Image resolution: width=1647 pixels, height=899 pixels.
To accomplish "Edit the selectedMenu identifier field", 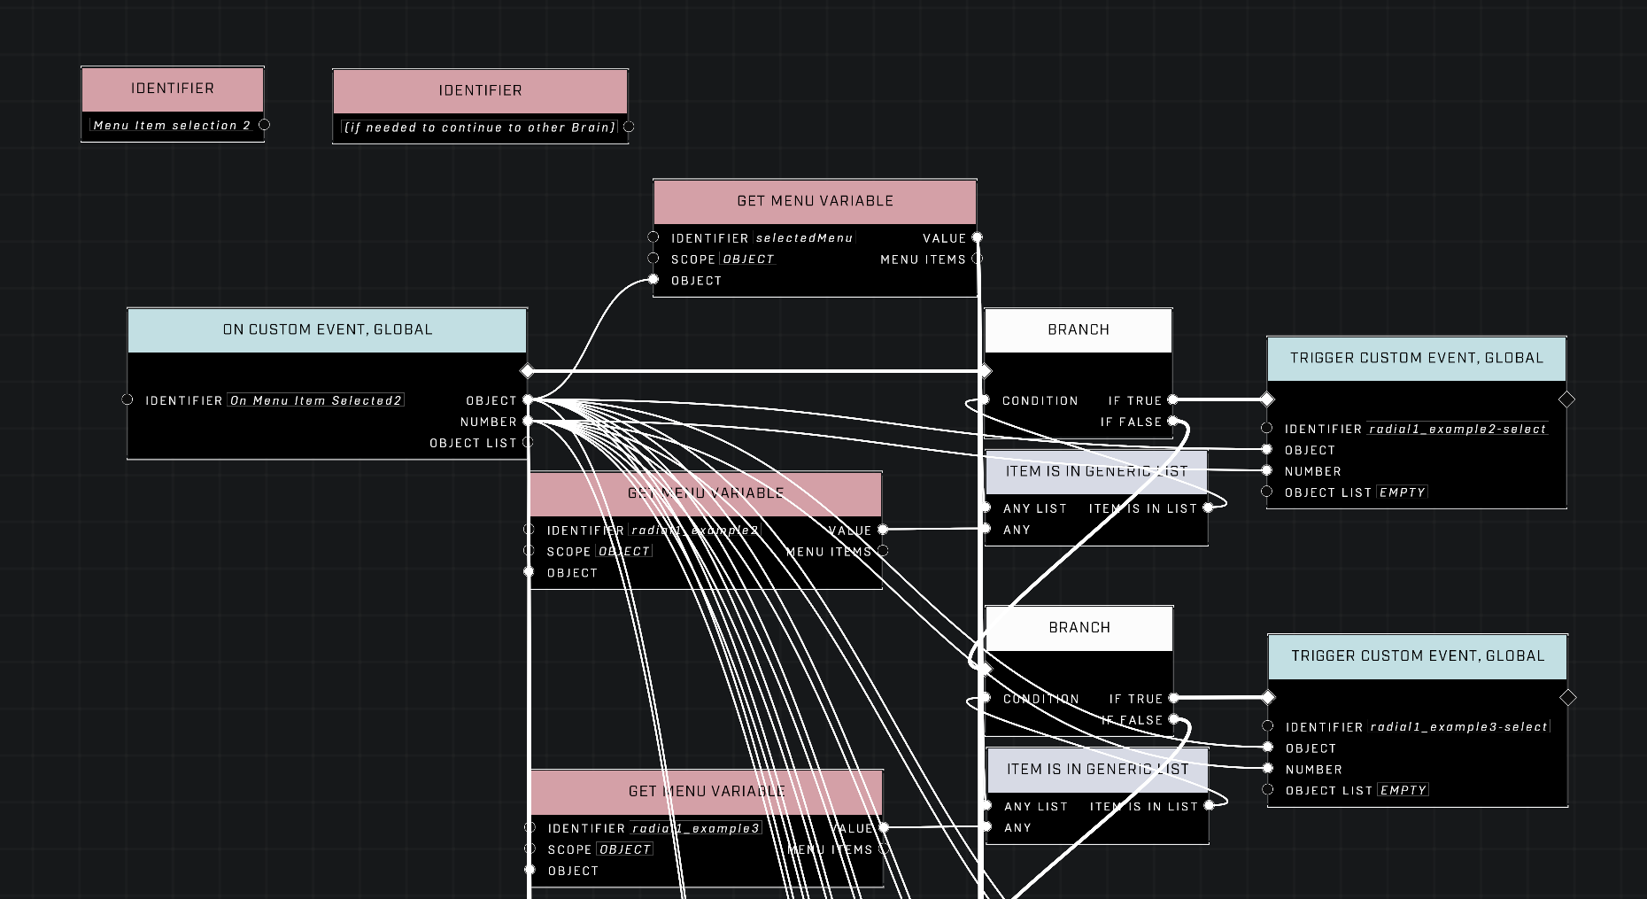I will (x=804, y=238).
